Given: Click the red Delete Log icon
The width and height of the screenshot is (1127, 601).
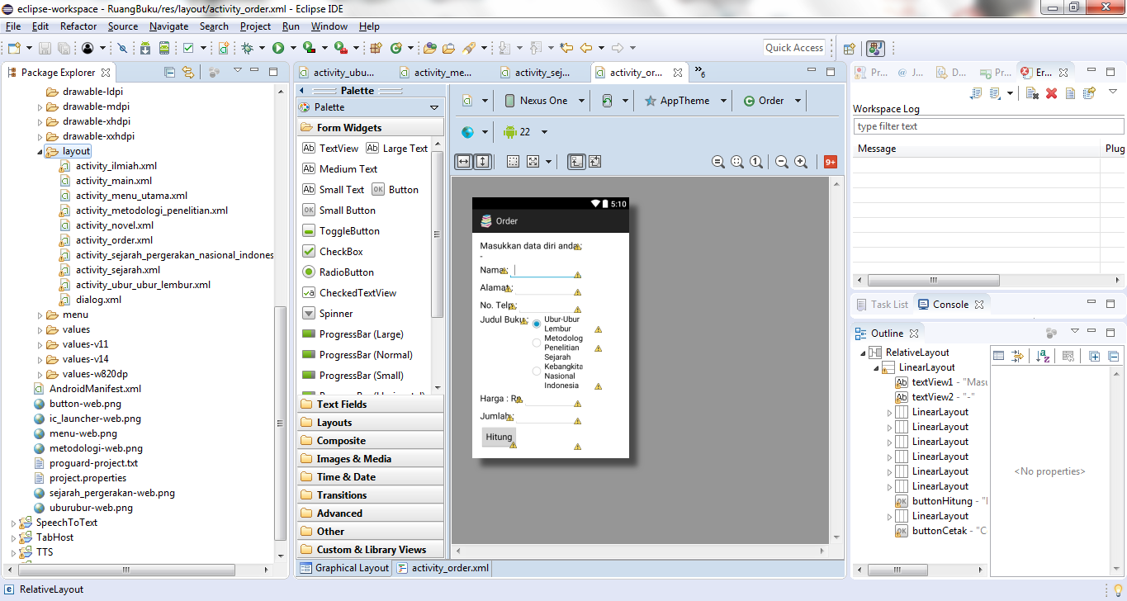Looking at the screenshot, I should pyautogui.click(x=1051, y=93).
